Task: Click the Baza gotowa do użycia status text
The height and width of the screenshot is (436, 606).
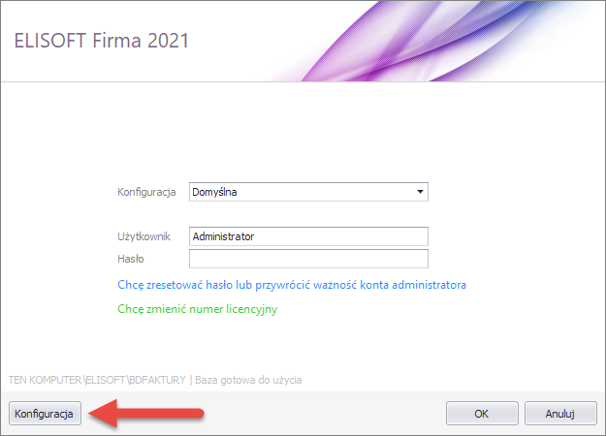Action: click(248, 380)
